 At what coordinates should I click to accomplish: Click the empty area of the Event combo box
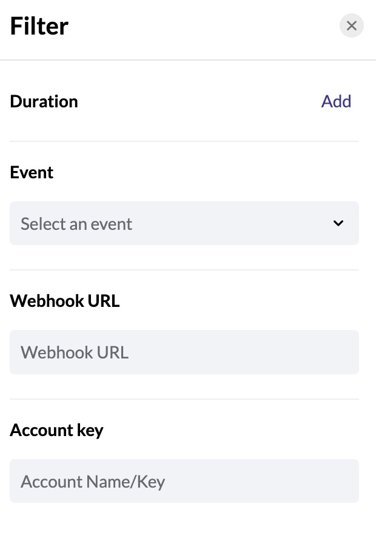coord(231,223)
